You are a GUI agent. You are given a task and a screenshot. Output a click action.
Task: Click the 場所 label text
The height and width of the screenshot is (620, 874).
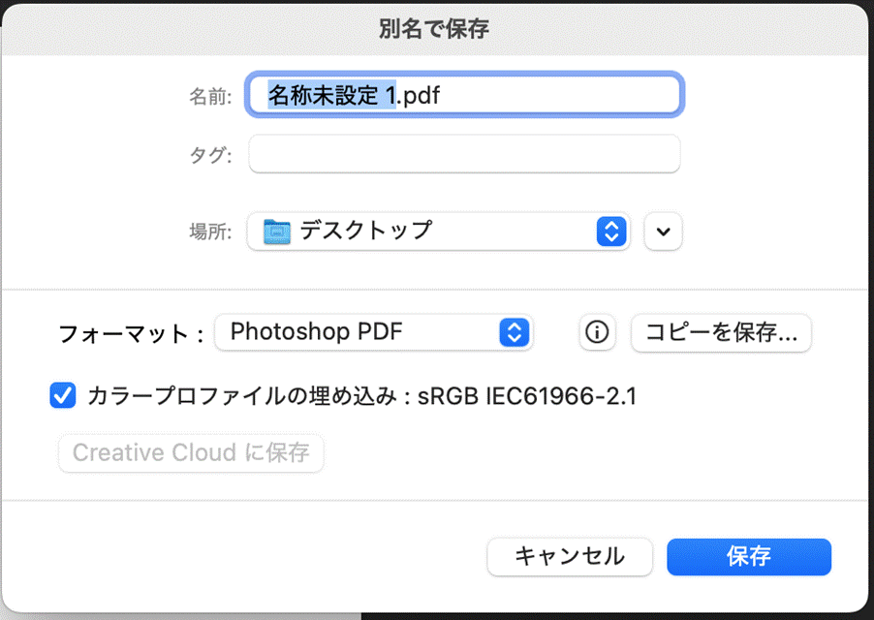point(209,232)
